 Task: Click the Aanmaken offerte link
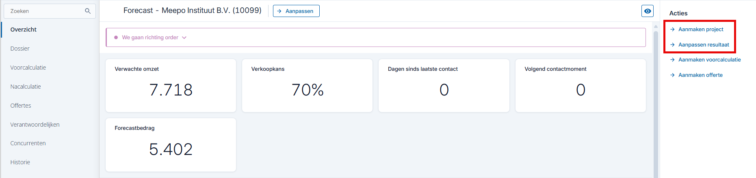tap(700, 75)
